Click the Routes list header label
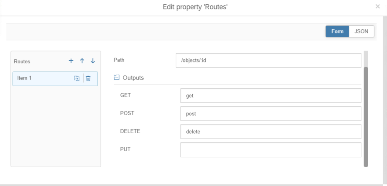The image size is (387, 186). (x=22, y=61)
